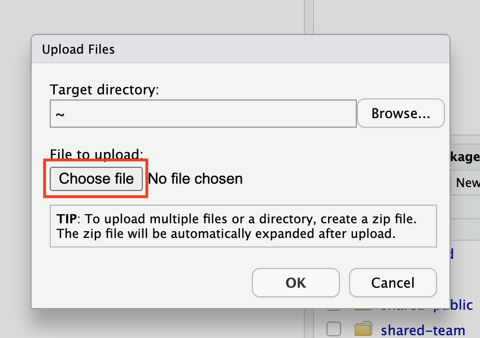Open directory picker via Browse button
Viewport: 480px width, 338px height.
[400, 113]
